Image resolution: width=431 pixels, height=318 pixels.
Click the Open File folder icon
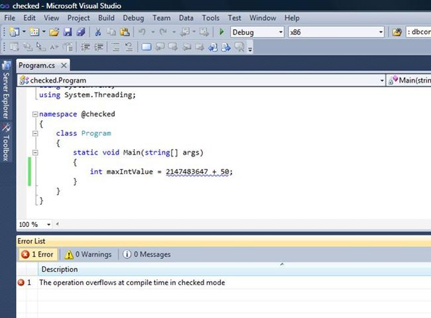point(54,32)
